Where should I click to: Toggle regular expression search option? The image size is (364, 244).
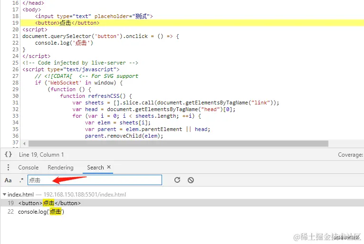pos(21,180)
